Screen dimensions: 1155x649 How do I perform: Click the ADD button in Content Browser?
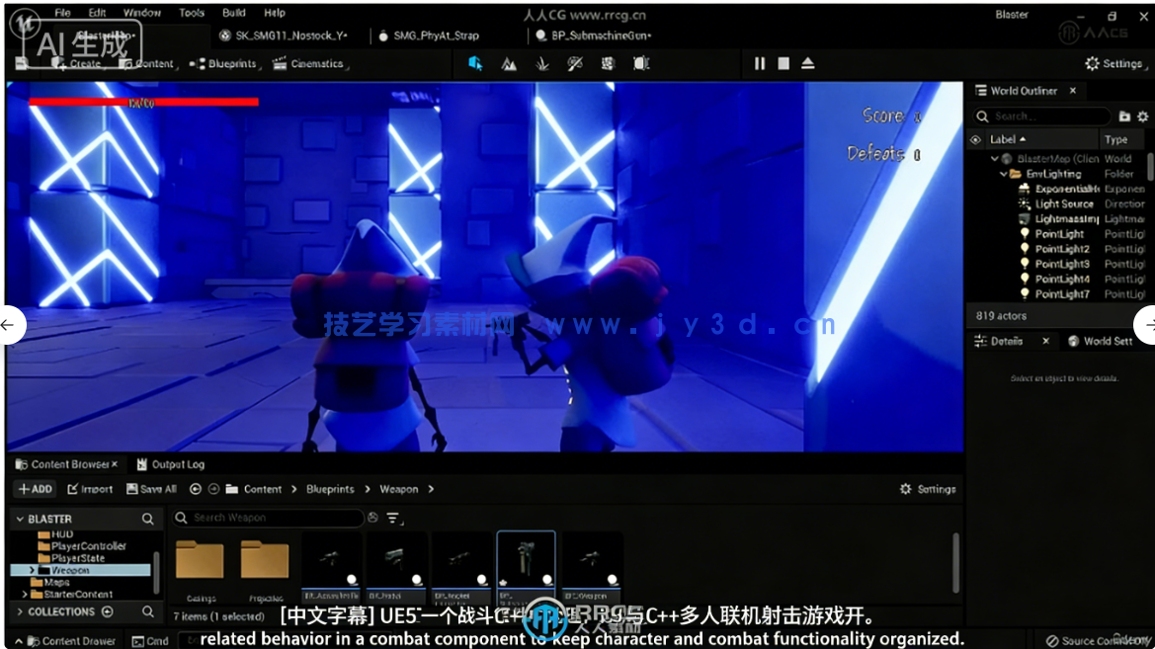(x=35, y=488)
